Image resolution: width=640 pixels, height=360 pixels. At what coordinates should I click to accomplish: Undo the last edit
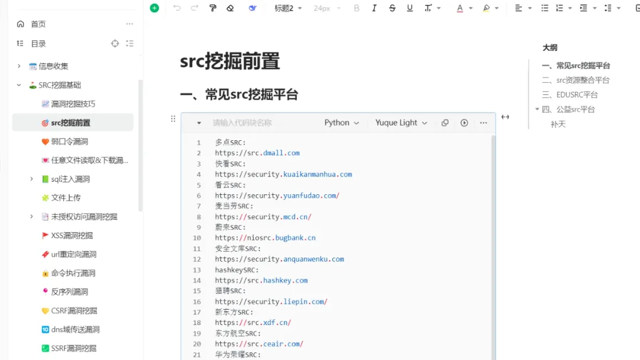coord(177,8)
